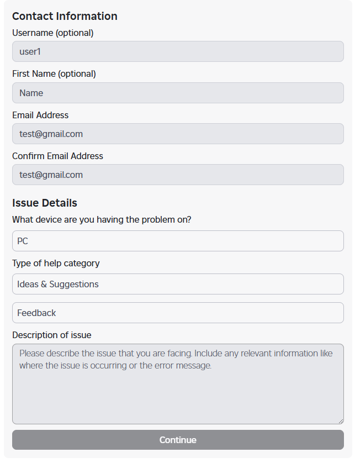Click the Contact Information heading
This screenshot has width=355, height=463.
click(65, 17)
